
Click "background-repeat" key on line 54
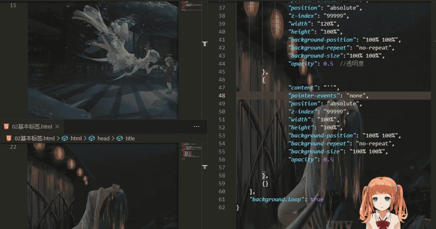click(x=319, y=144)
